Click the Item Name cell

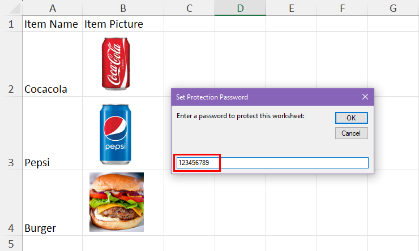52,24
